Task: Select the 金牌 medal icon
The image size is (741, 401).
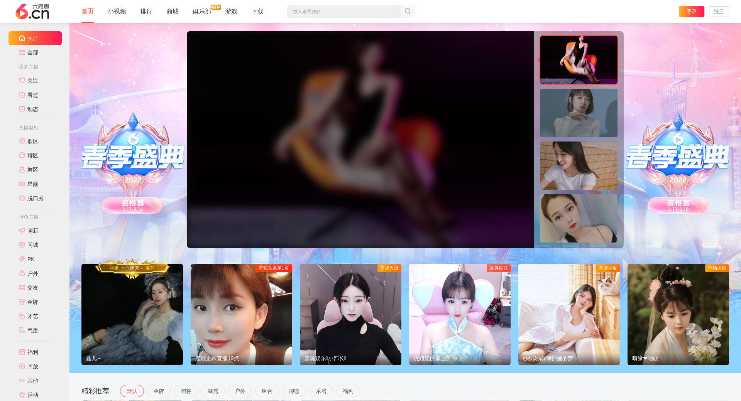Action: 22,302
